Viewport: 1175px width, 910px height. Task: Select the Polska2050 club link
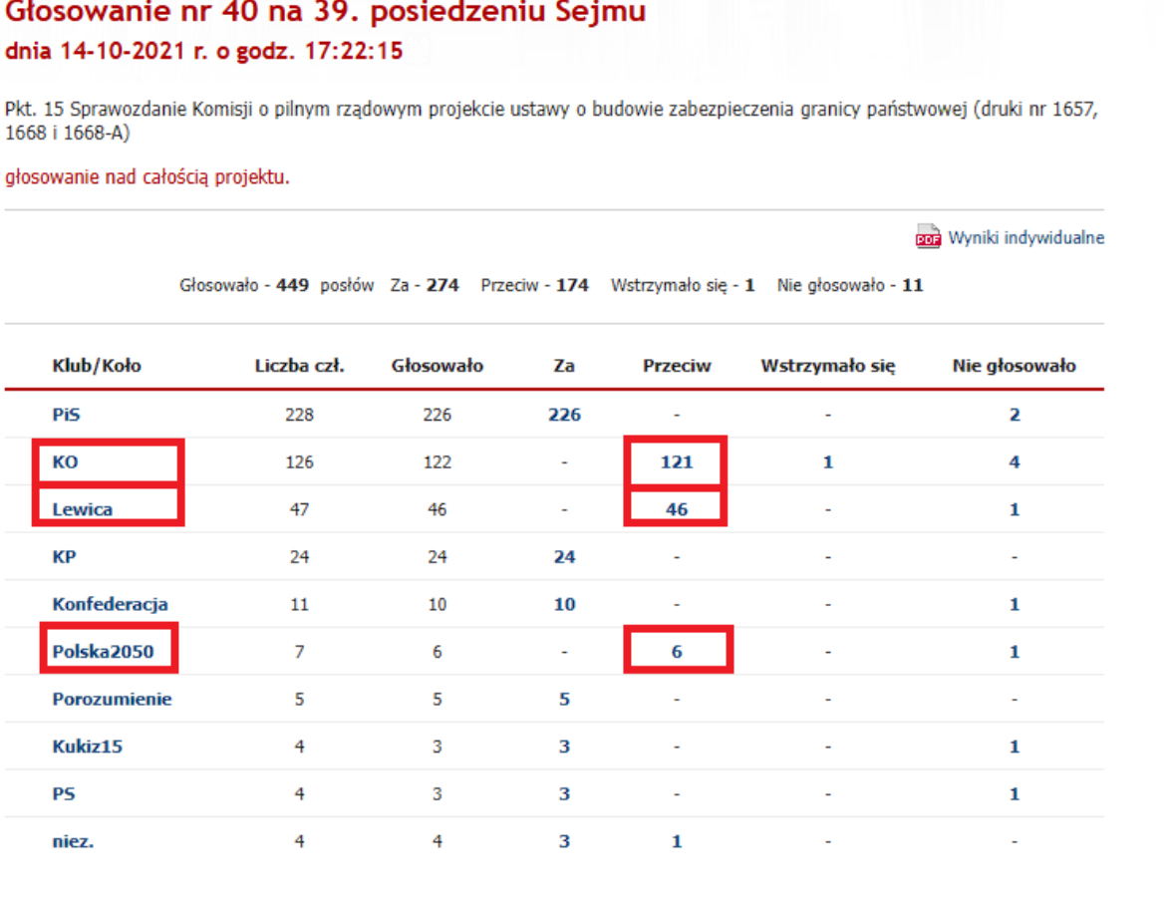pyautogui.click(x=103, y=652)
